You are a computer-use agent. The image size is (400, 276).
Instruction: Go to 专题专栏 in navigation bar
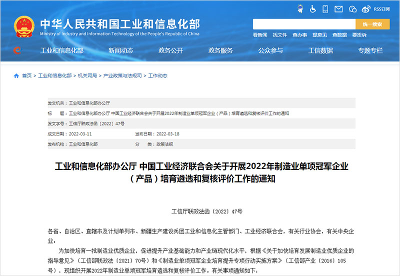[370, 50]
